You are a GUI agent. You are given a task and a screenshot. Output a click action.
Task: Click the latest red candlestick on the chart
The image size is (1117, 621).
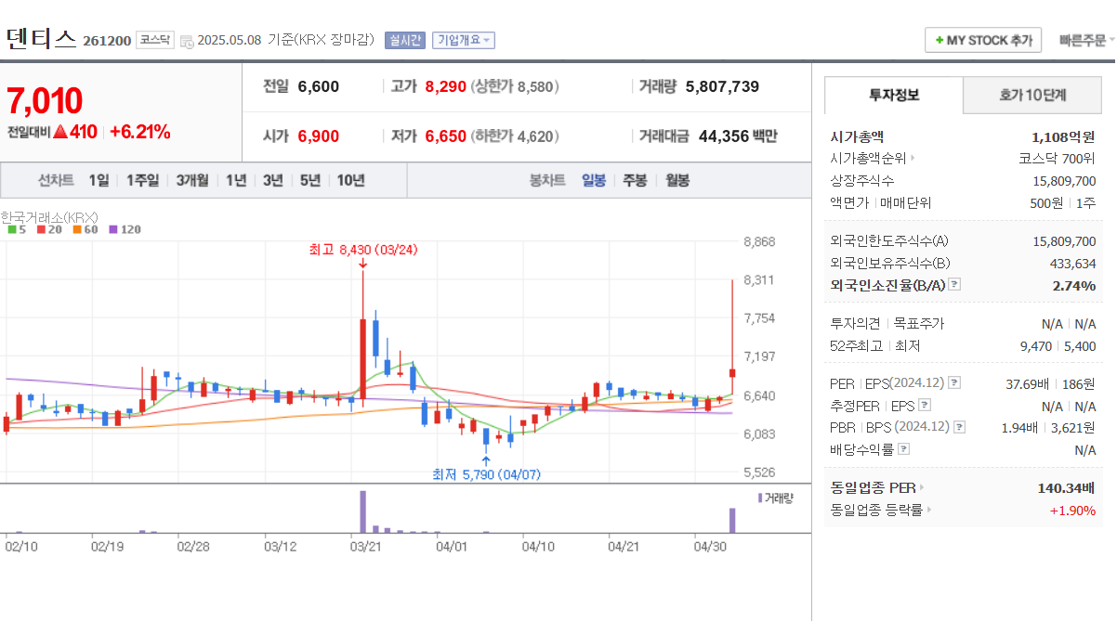[732, 371]
